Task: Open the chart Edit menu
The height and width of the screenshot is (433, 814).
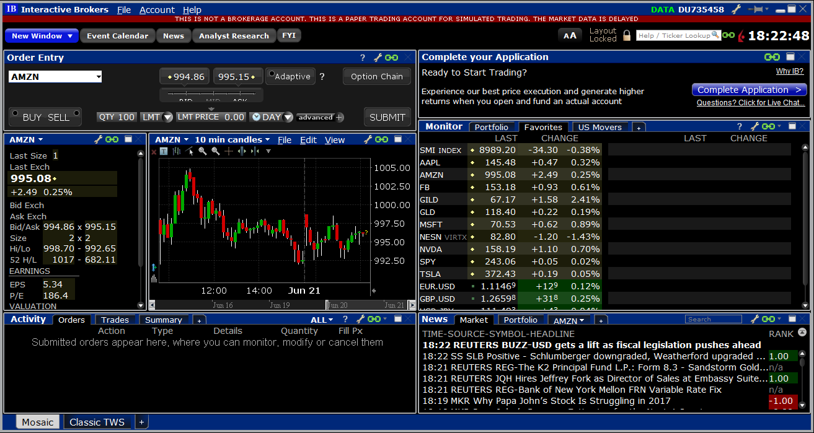Action: [x=308, y=140]
